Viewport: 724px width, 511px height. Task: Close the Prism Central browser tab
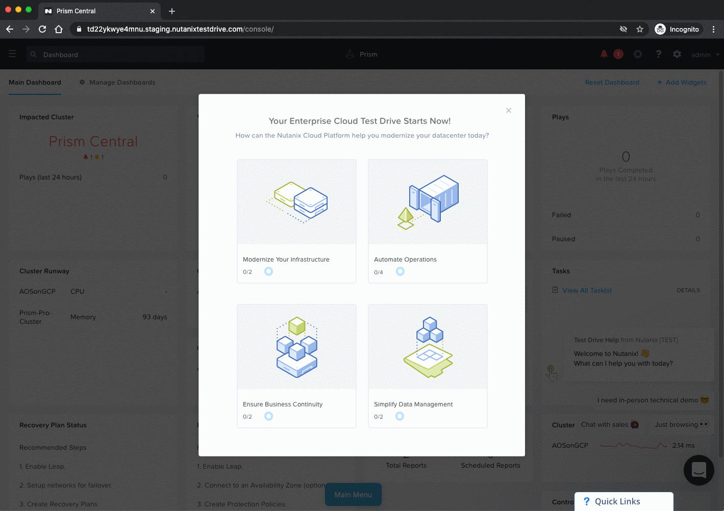click(x=152, y=11)
